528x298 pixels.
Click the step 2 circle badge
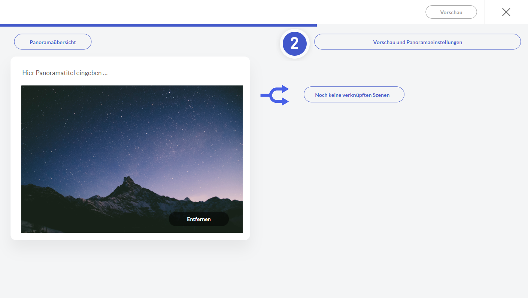pos(294,44)
